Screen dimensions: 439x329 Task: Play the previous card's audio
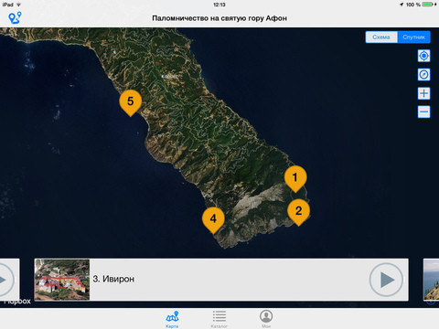(5, 280)
